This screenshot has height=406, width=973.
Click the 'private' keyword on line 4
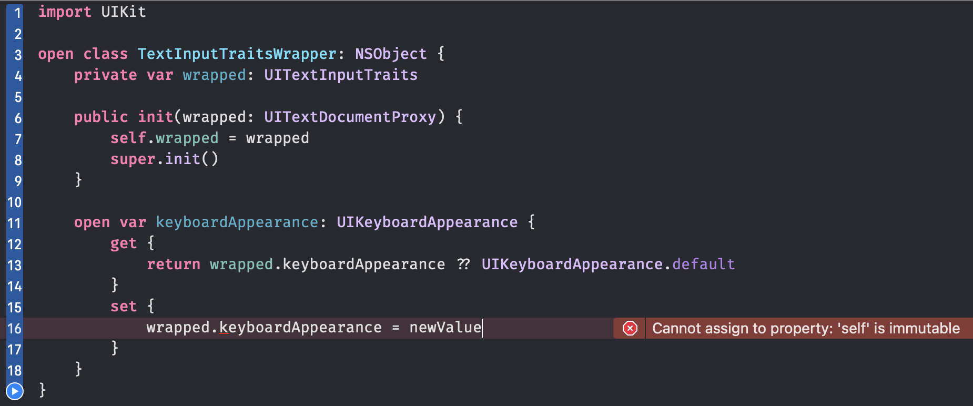[105, 75]
